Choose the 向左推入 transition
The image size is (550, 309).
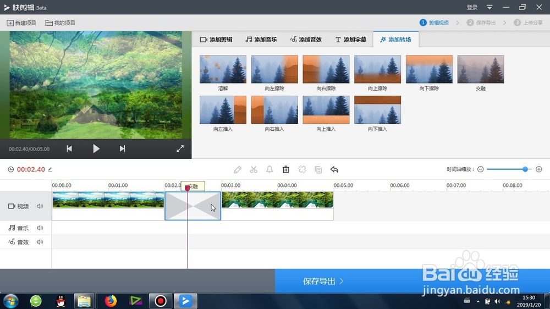pos(223,110)
